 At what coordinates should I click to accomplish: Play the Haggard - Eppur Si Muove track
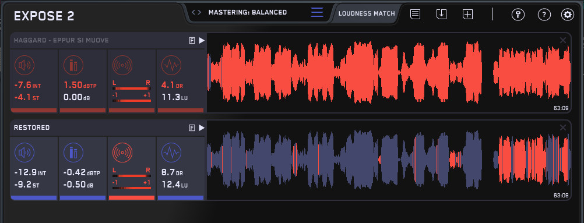[202, 41]
